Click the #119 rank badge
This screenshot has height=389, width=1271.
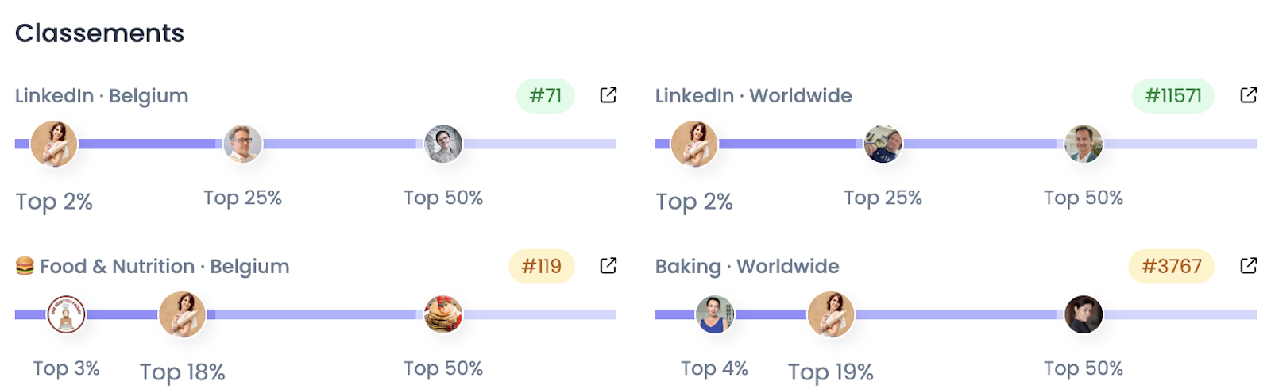(541, 267)
